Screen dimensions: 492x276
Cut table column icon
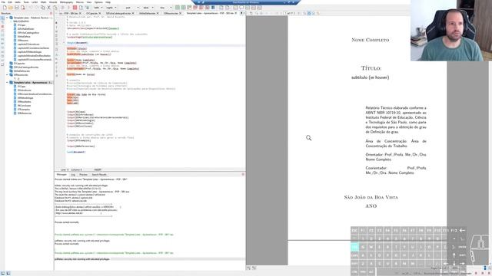[x=207, y=8]
